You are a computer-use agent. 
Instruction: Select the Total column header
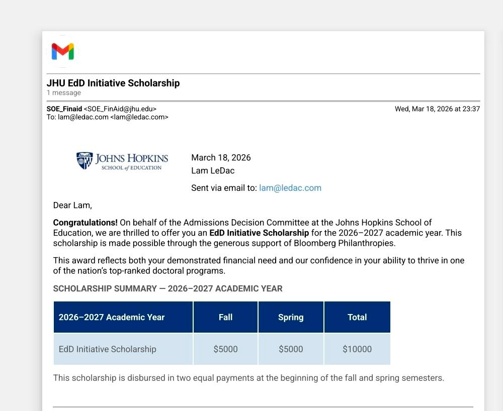pyautogui.click(x=357, y=317)
